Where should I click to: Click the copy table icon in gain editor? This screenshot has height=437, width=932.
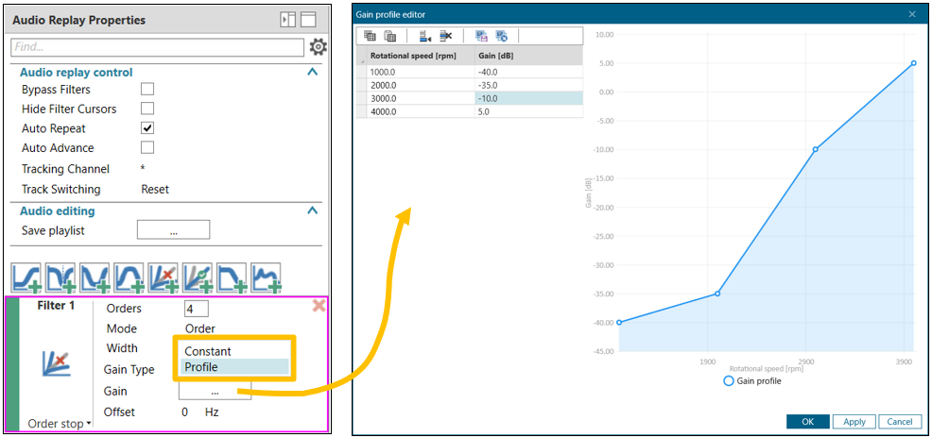(370, 36)
